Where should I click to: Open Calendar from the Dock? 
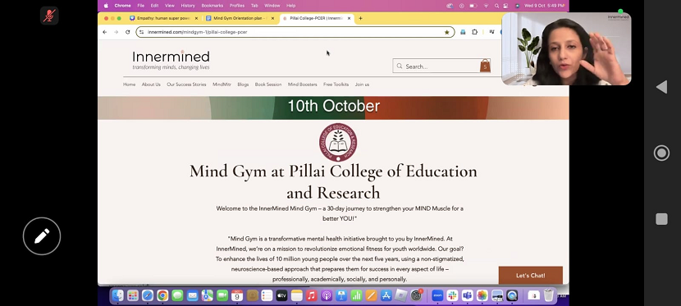click(237, 295)
